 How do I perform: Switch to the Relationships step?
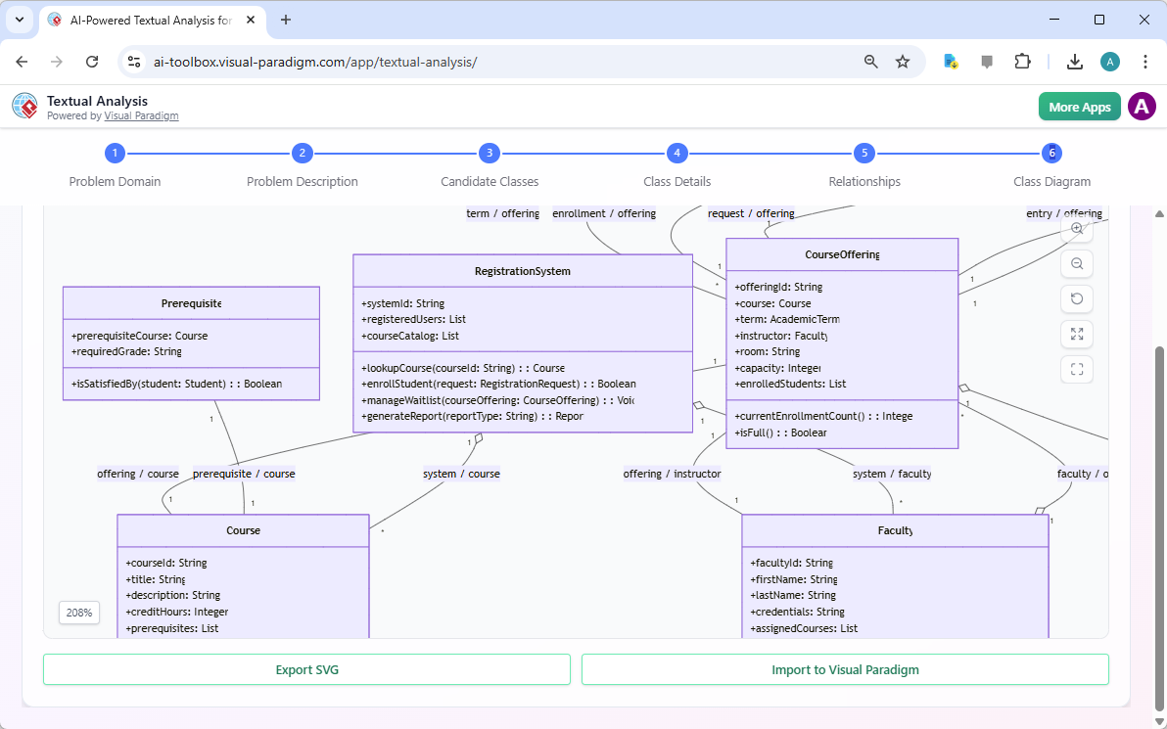coord(864,153)
